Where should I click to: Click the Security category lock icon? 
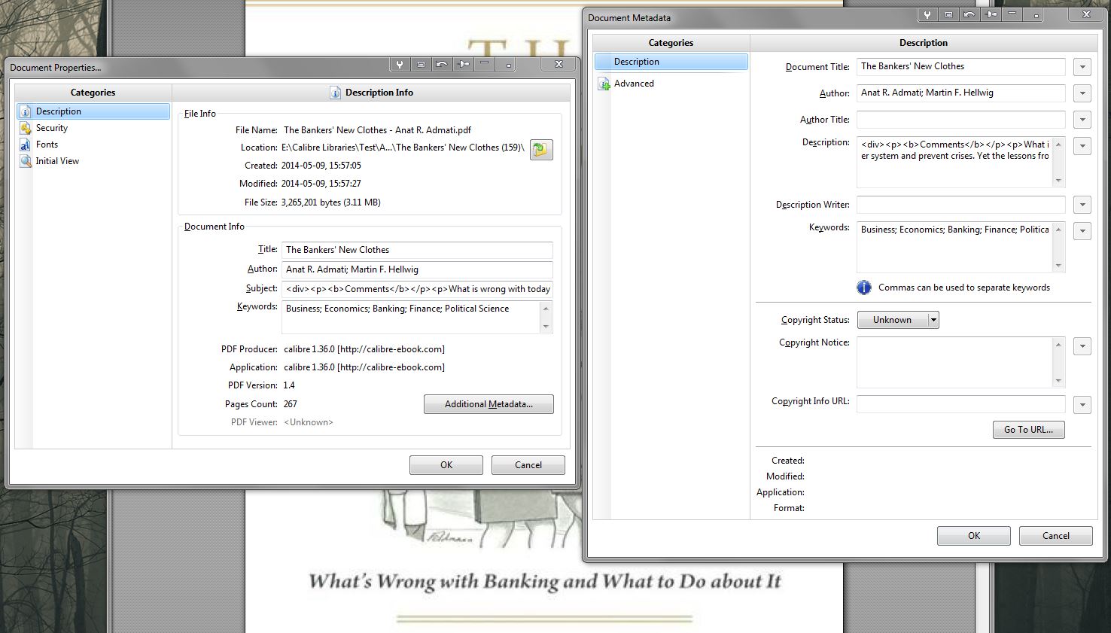click(26, 128)
